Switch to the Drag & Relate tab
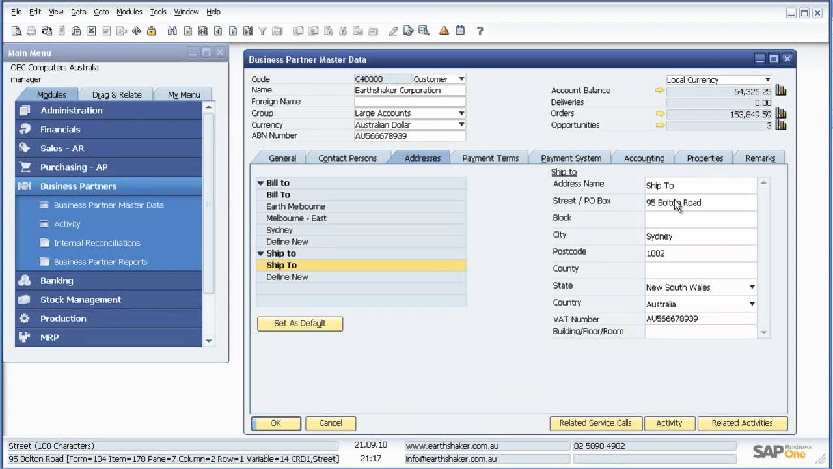The width and height of the screenshot is (833, 469). click(117, 94)
